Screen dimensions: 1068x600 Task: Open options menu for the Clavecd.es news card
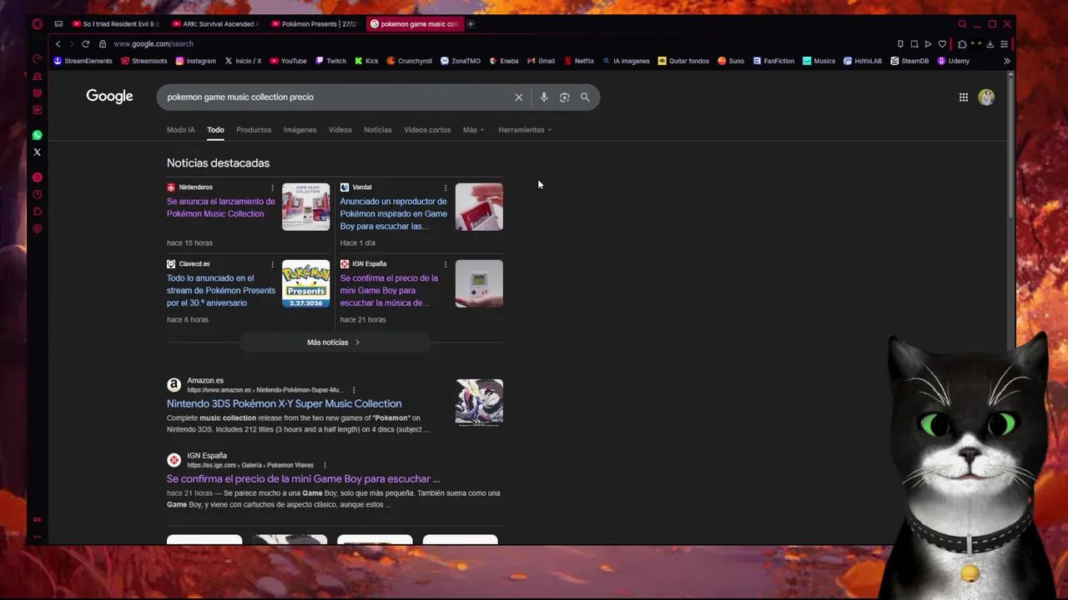coord(272,264)
